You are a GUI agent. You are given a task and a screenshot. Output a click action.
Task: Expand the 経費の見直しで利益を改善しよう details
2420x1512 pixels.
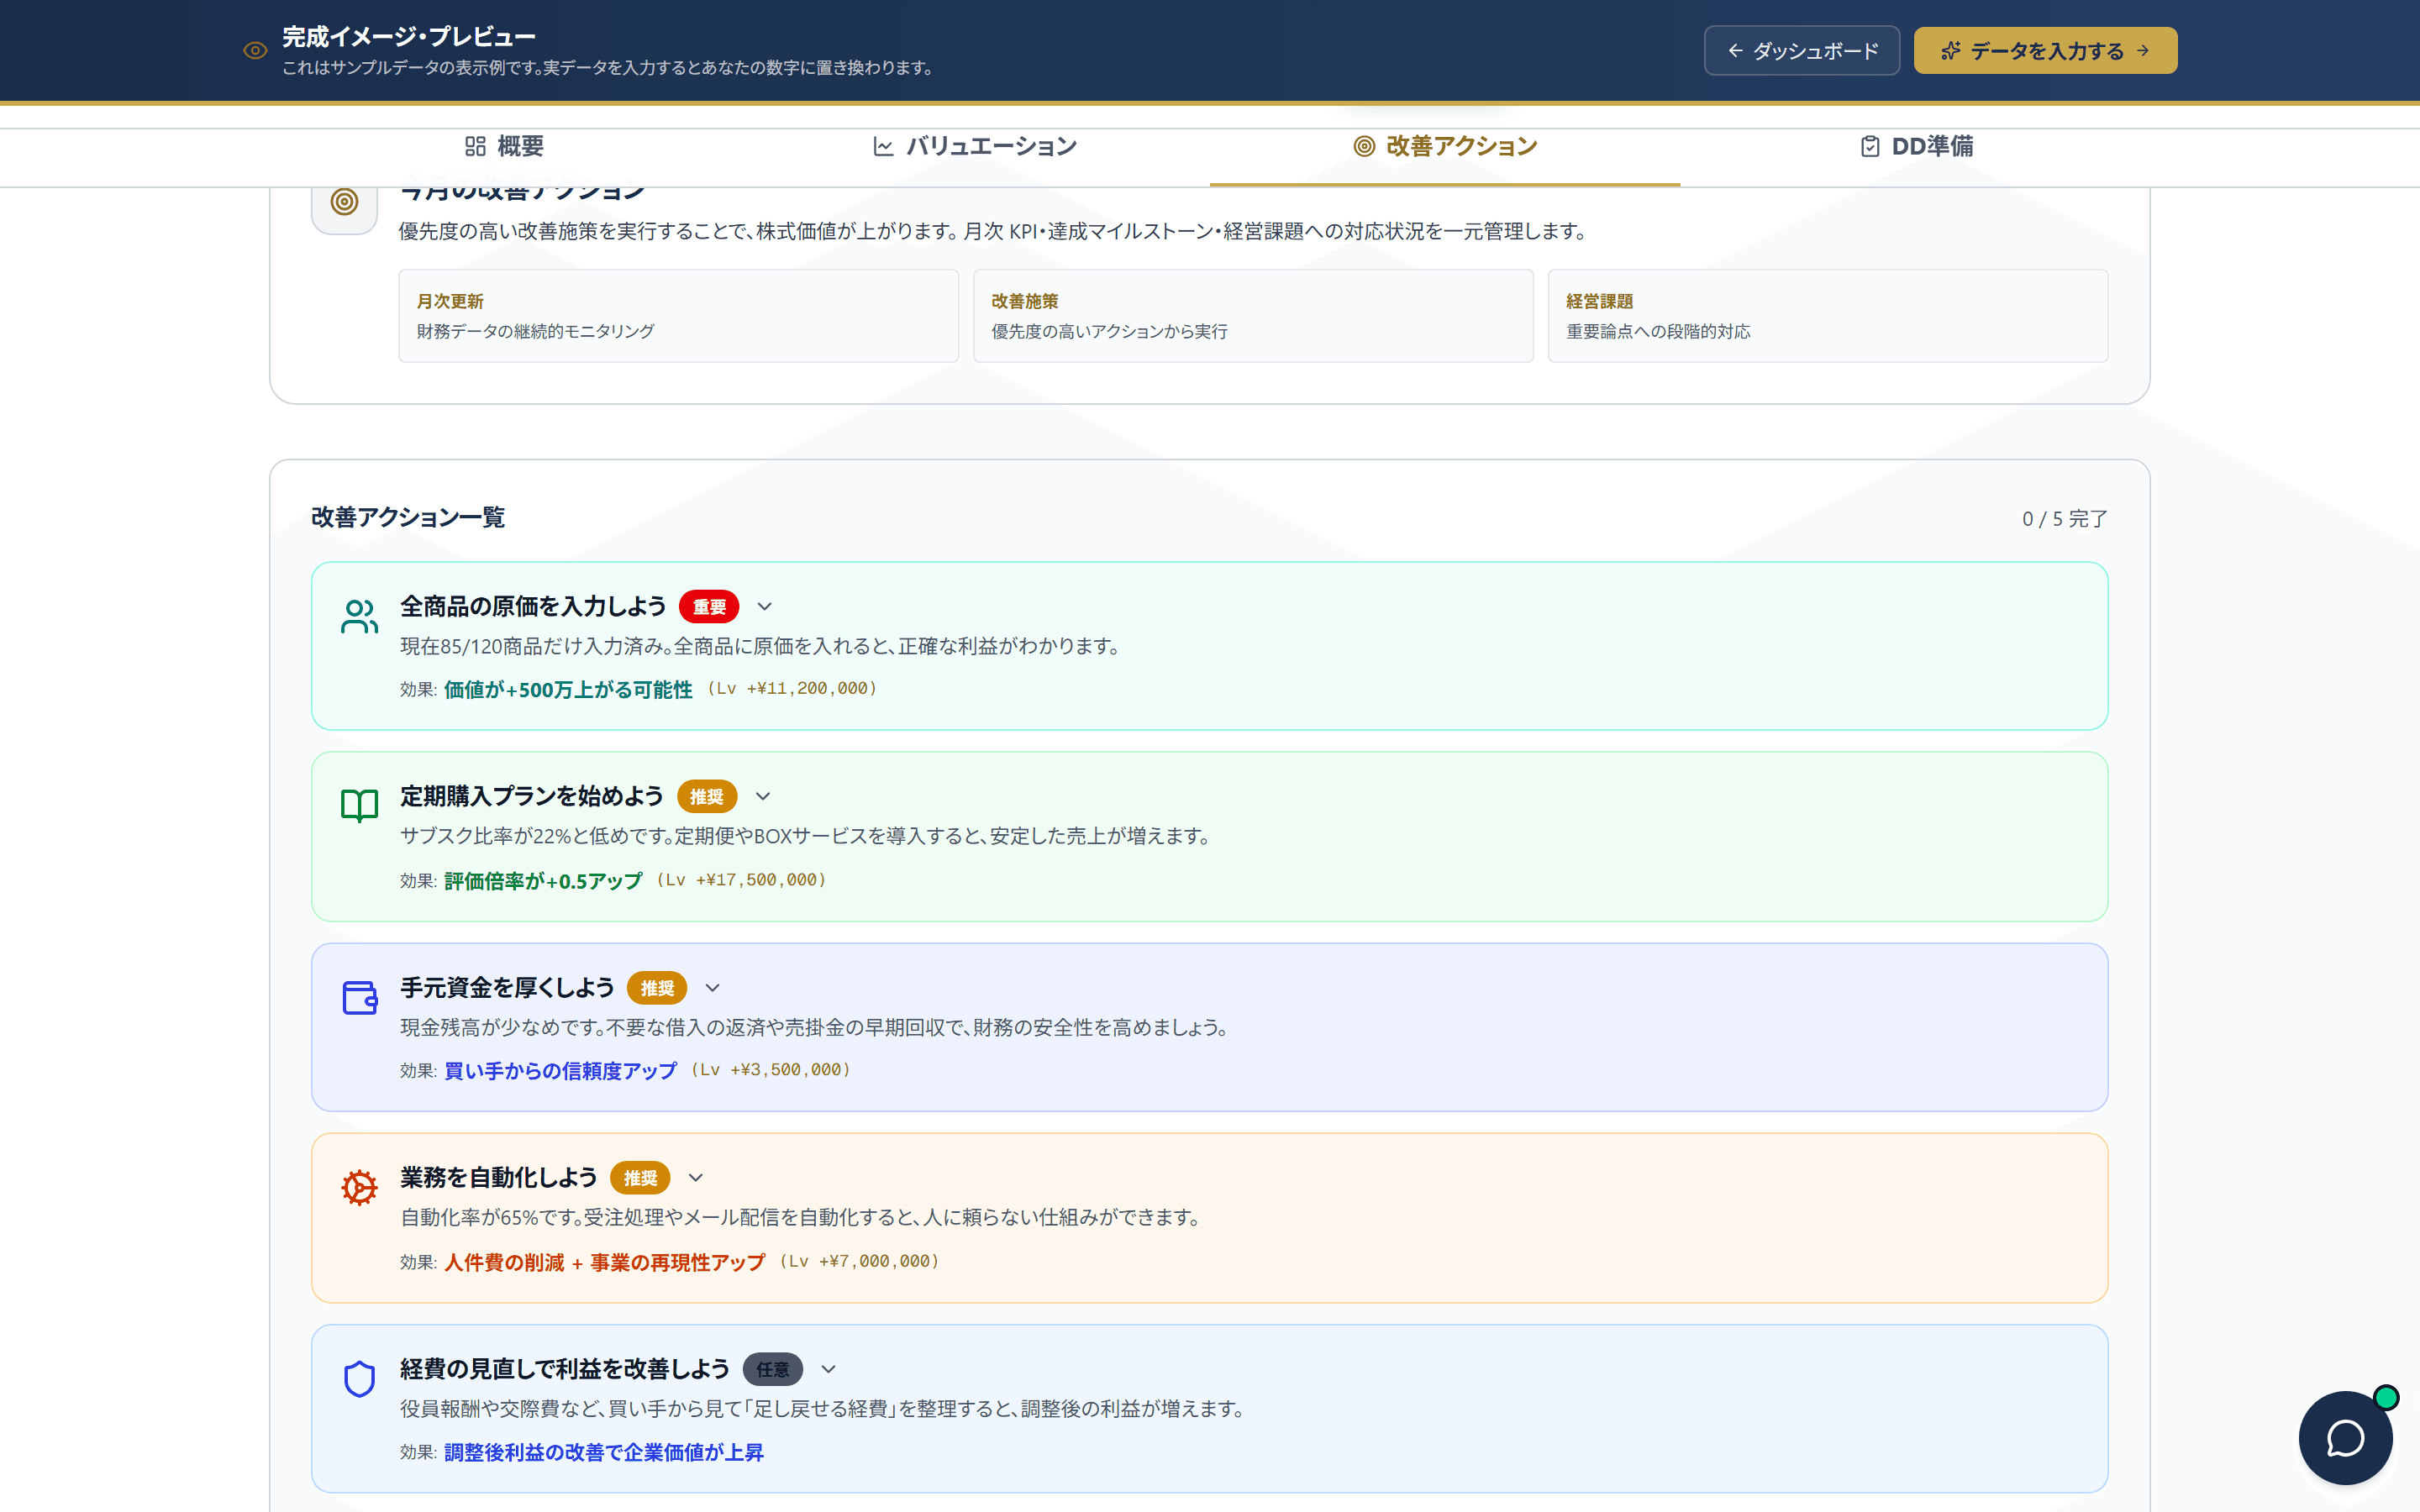point(828,1369)
